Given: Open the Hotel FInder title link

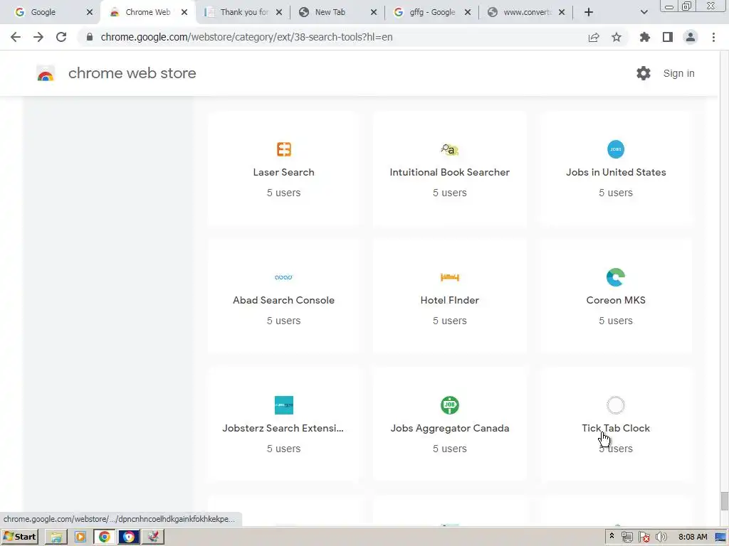Looking at the screenshot, I should (x=450, y=301).
